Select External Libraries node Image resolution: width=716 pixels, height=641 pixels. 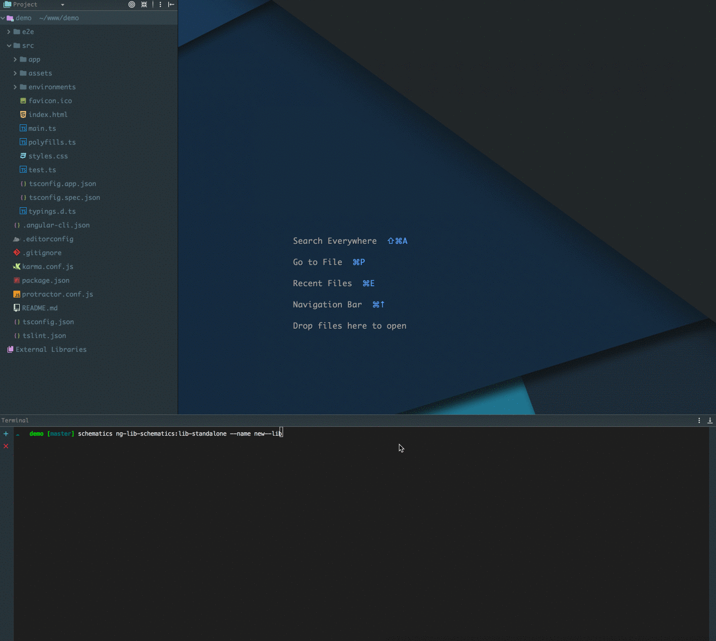click(51, 349)
